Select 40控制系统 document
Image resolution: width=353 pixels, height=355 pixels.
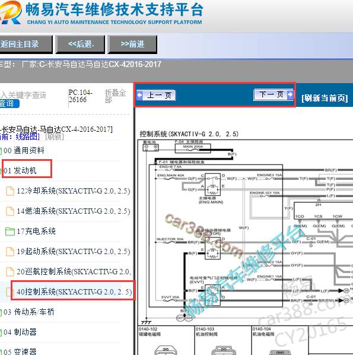coord(74,291)
